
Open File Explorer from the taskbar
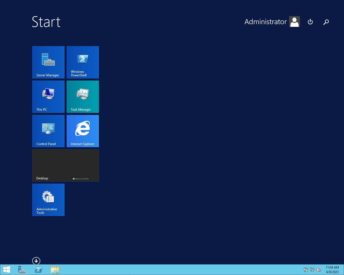55,270
